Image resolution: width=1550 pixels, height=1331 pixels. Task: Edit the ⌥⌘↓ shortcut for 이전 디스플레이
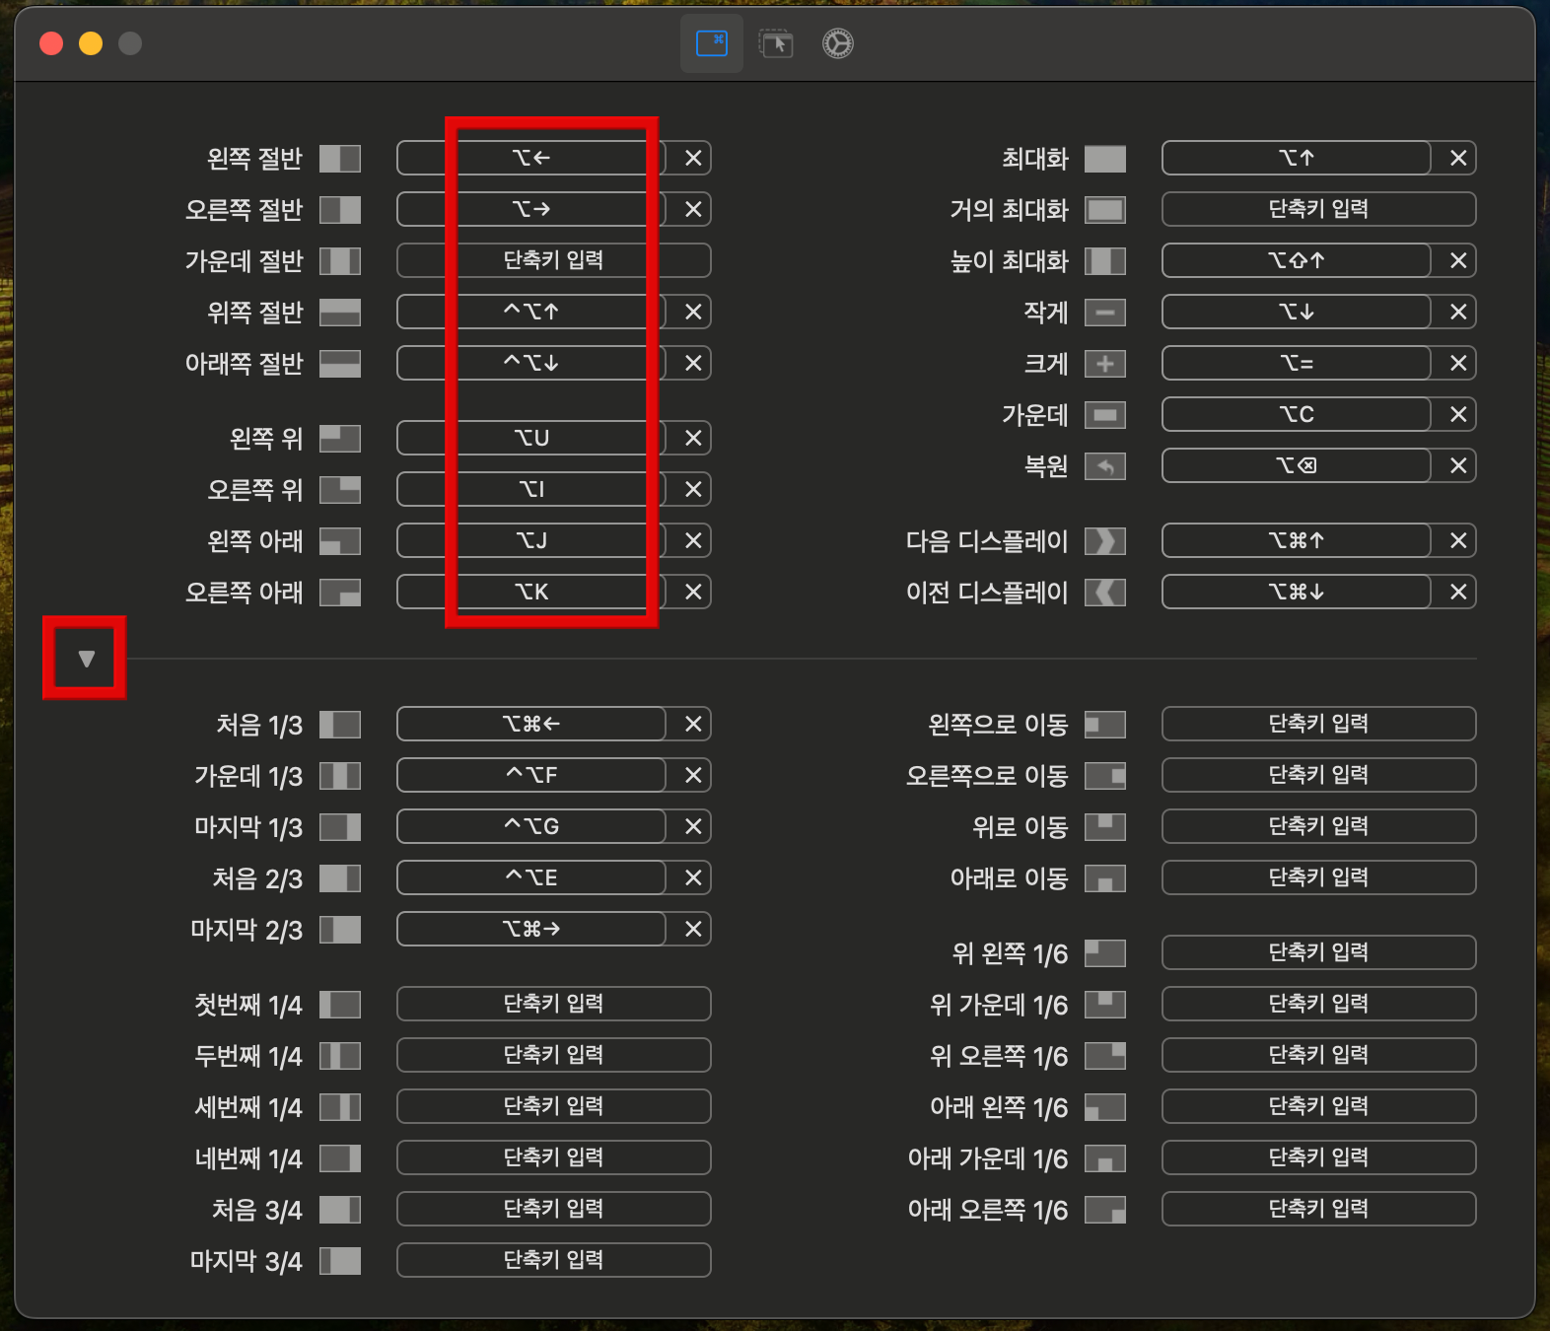[x=1297, y=592]
